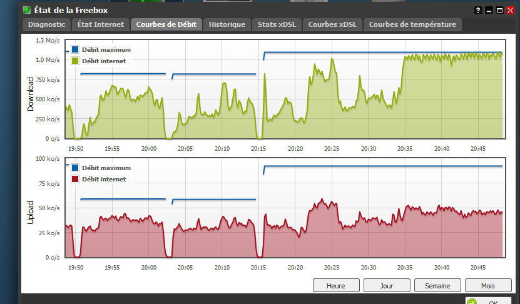Click the 1.3 Mo/s axis value

(x=48, y=41)
